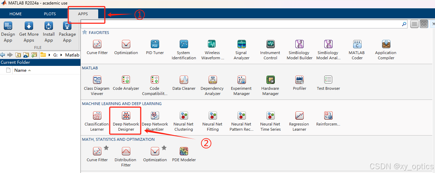Launch the MATLAB Coder app
The image size is (435, 173).
point(357,50)
